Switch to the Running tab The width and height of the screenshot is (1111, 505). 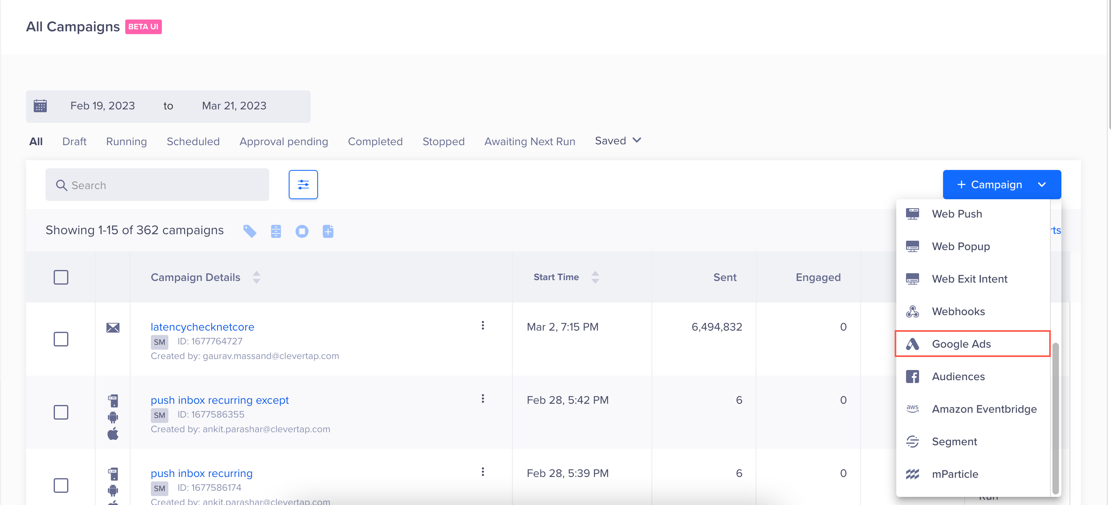(126, 141)
